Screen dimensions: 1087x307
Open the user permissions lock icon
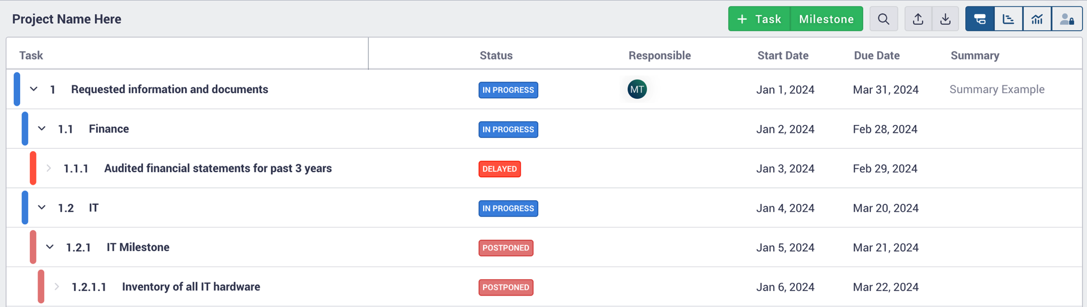(x=1067, y=19)
